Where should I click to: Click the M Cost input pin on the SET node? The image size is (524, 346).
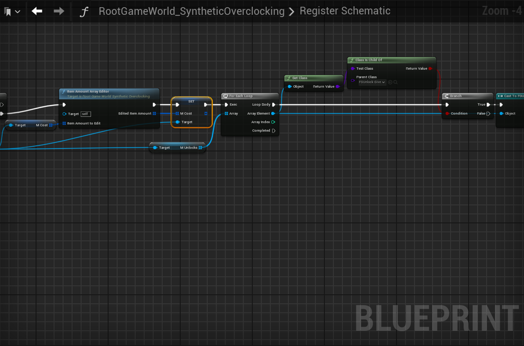(x=177, y=114)
